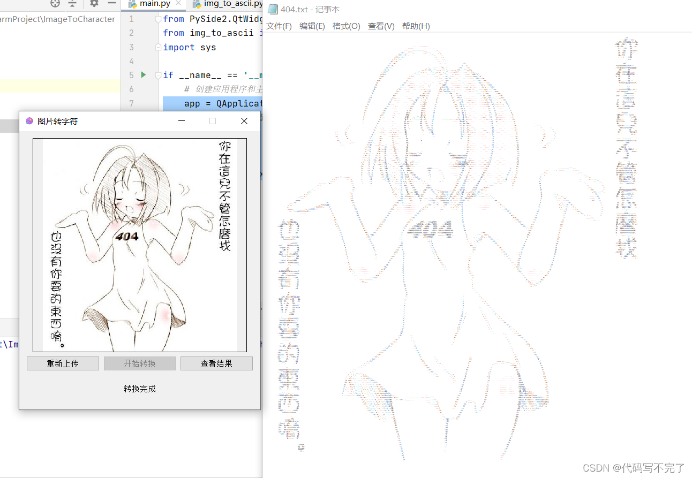The height and width of the screenshot is (478, 692).
Task: Open Notepad 编辑(E) menu
Action: coord(312,26)
